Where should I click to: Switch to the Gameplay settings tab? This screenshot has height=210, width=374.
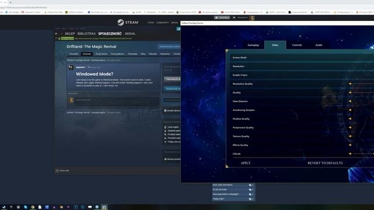(x=253, y=45)
